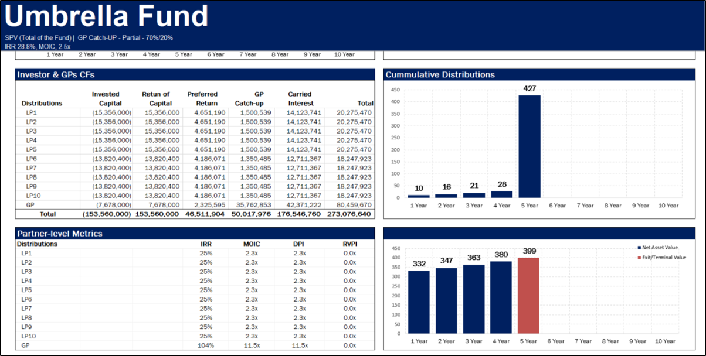Select the 427 bar for 5 Year distributions
706x356 pixels.
pos(529,146)
